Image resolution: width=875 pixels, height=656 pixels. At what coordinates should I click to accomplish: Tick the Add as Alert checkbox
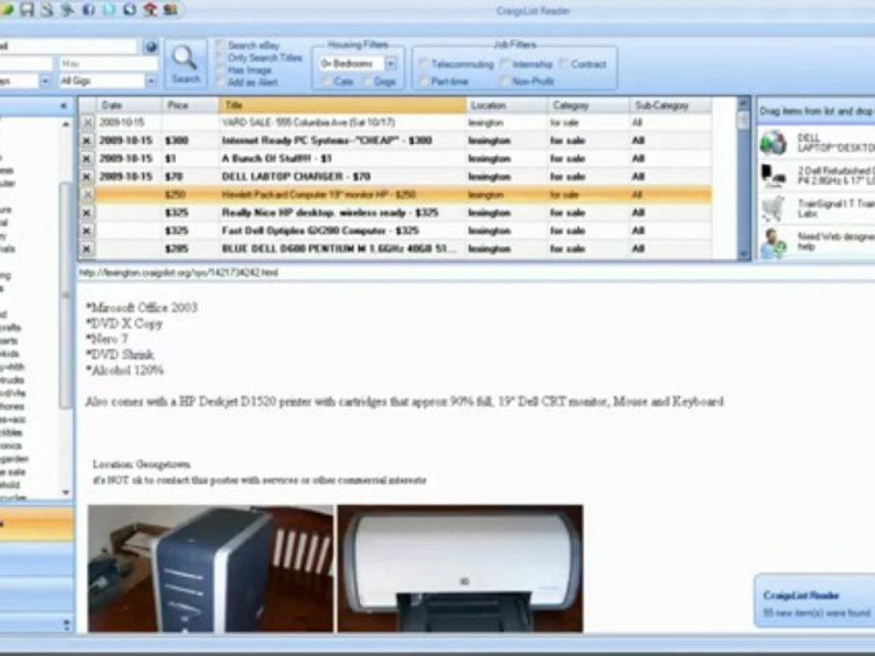tap(221, 82)
